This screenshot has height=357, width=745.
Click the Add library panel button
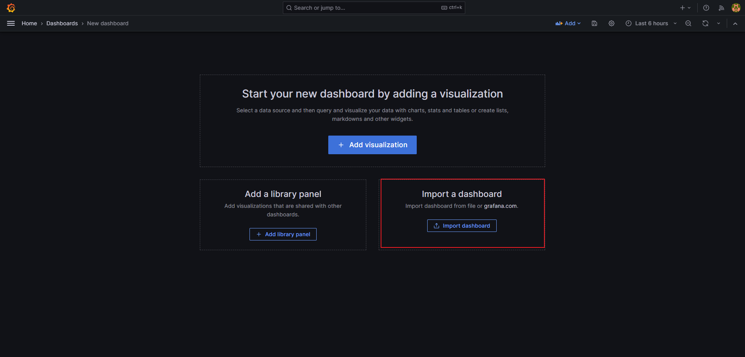283,234
